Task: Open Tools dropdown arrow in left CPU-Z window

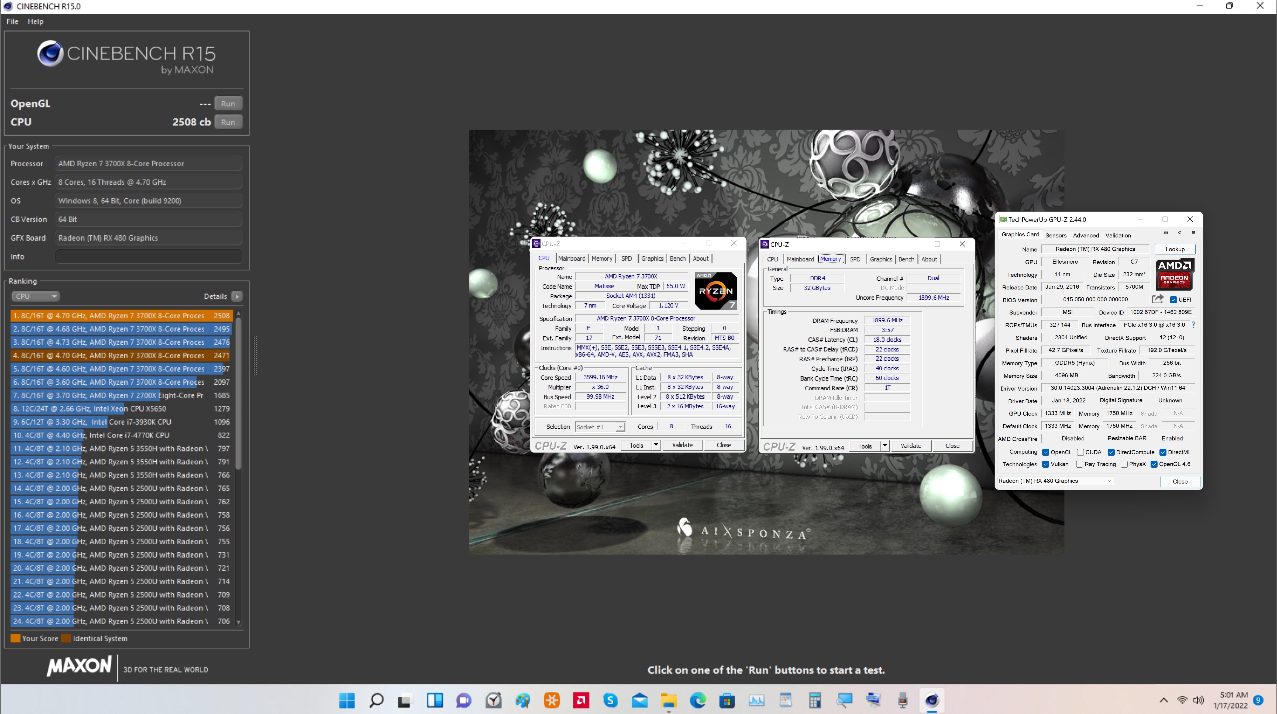Action: pos(656,445)
